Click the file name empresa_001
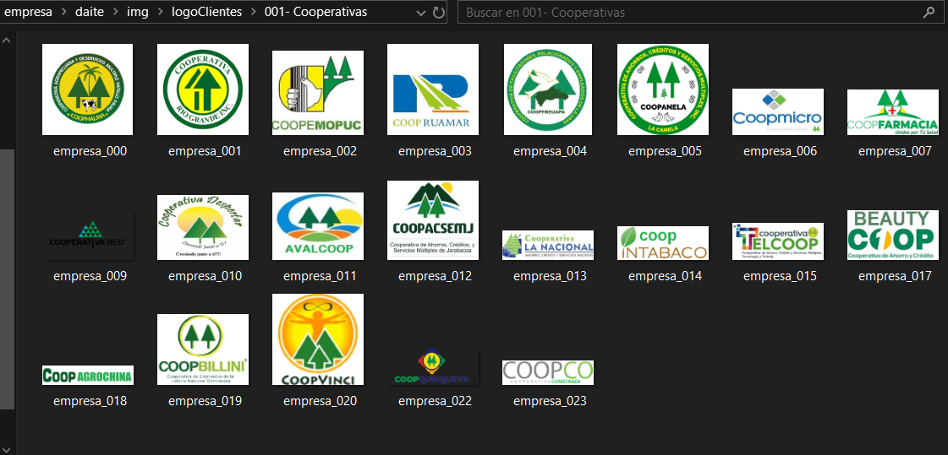Image resolution: width=948 pixels, height=455 pixels. (x=205, y=151)
